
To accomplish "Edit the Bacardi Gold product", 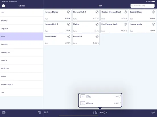I will point(69,36).
